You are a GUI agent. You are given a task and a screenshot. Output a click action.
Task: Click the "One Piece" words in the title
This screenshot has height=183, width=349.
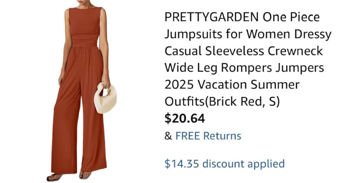tap(291, 17)
